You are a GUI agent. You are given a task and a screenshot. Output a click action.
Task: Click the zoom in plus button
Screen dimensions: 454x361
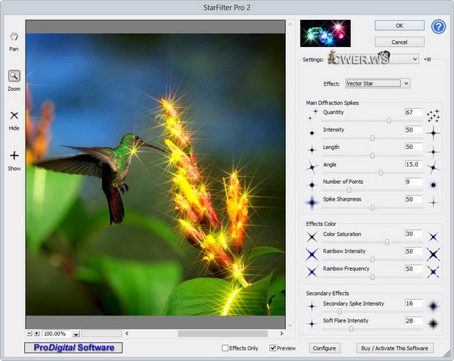click(36, 333)
